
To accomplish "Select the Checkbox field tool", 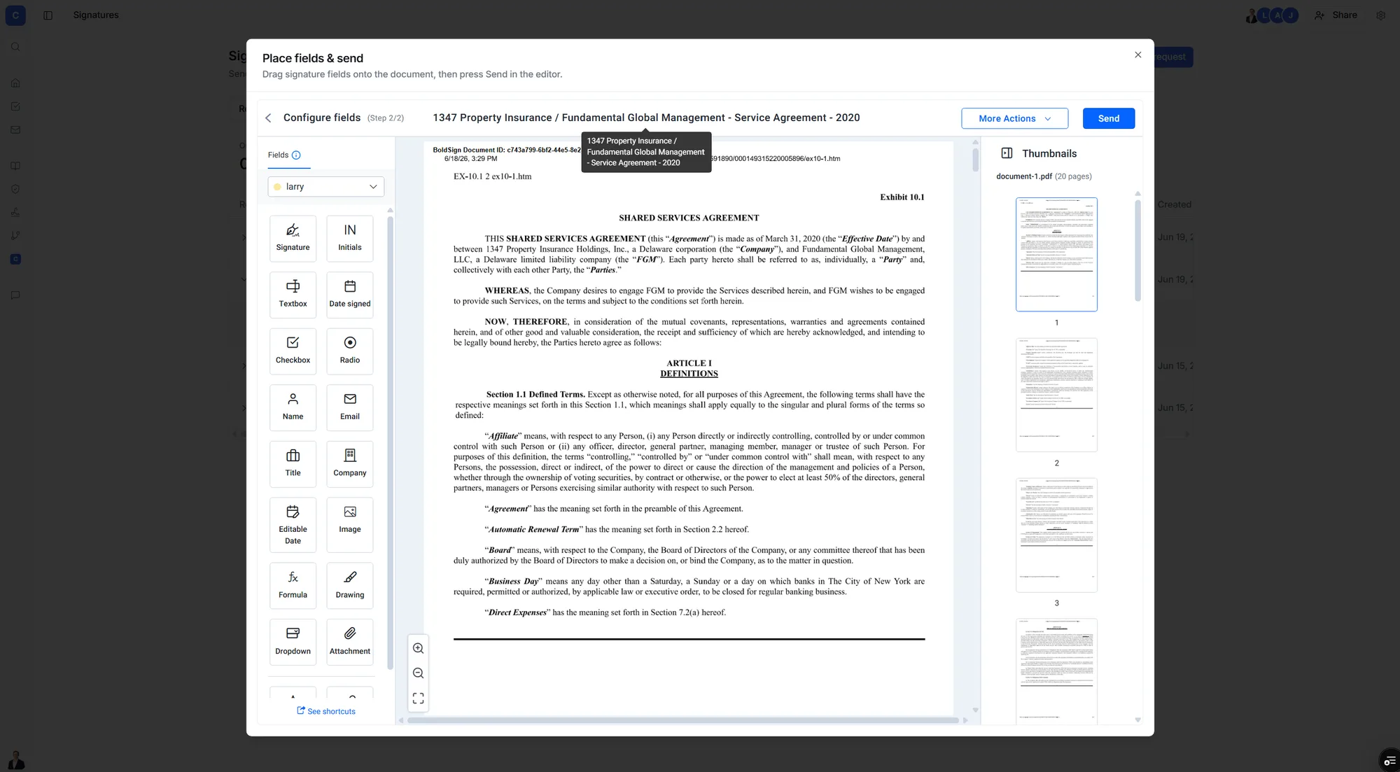I will (x=293, y=351).
